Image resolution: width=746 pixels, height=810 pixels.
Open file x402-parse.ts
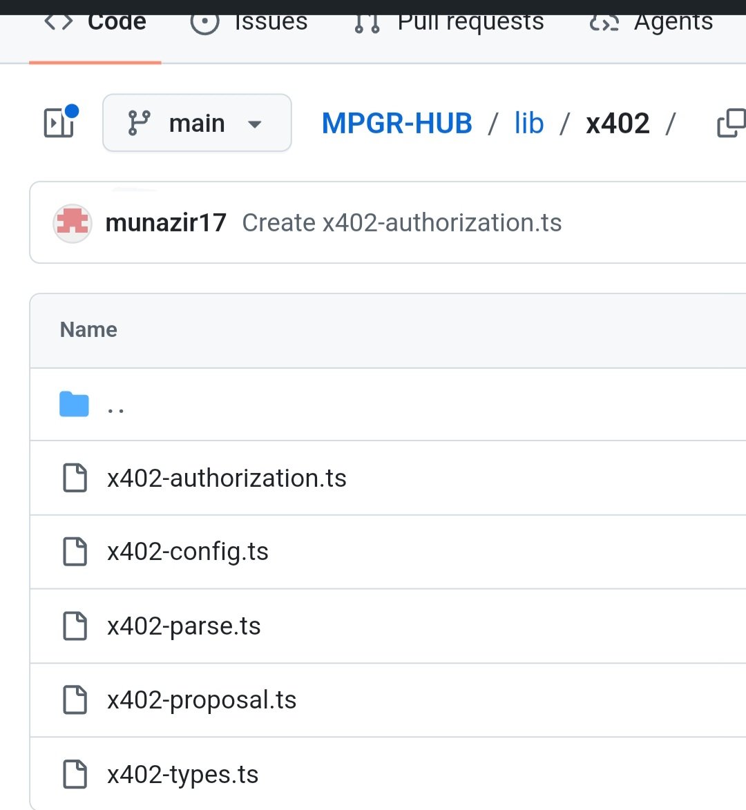click(x=184, y=626)
